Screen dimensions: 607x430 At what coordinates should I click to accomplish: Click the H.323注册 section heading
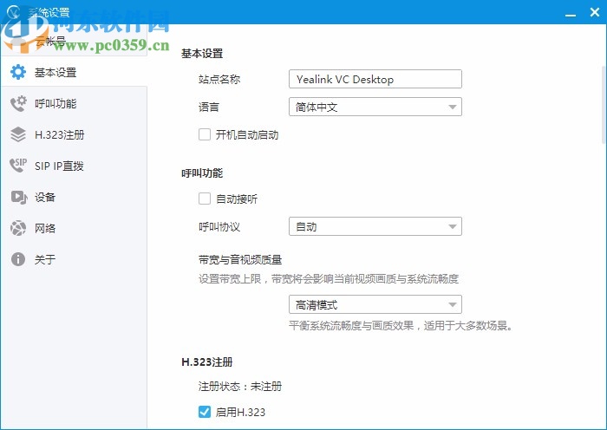tap(207, 362)
